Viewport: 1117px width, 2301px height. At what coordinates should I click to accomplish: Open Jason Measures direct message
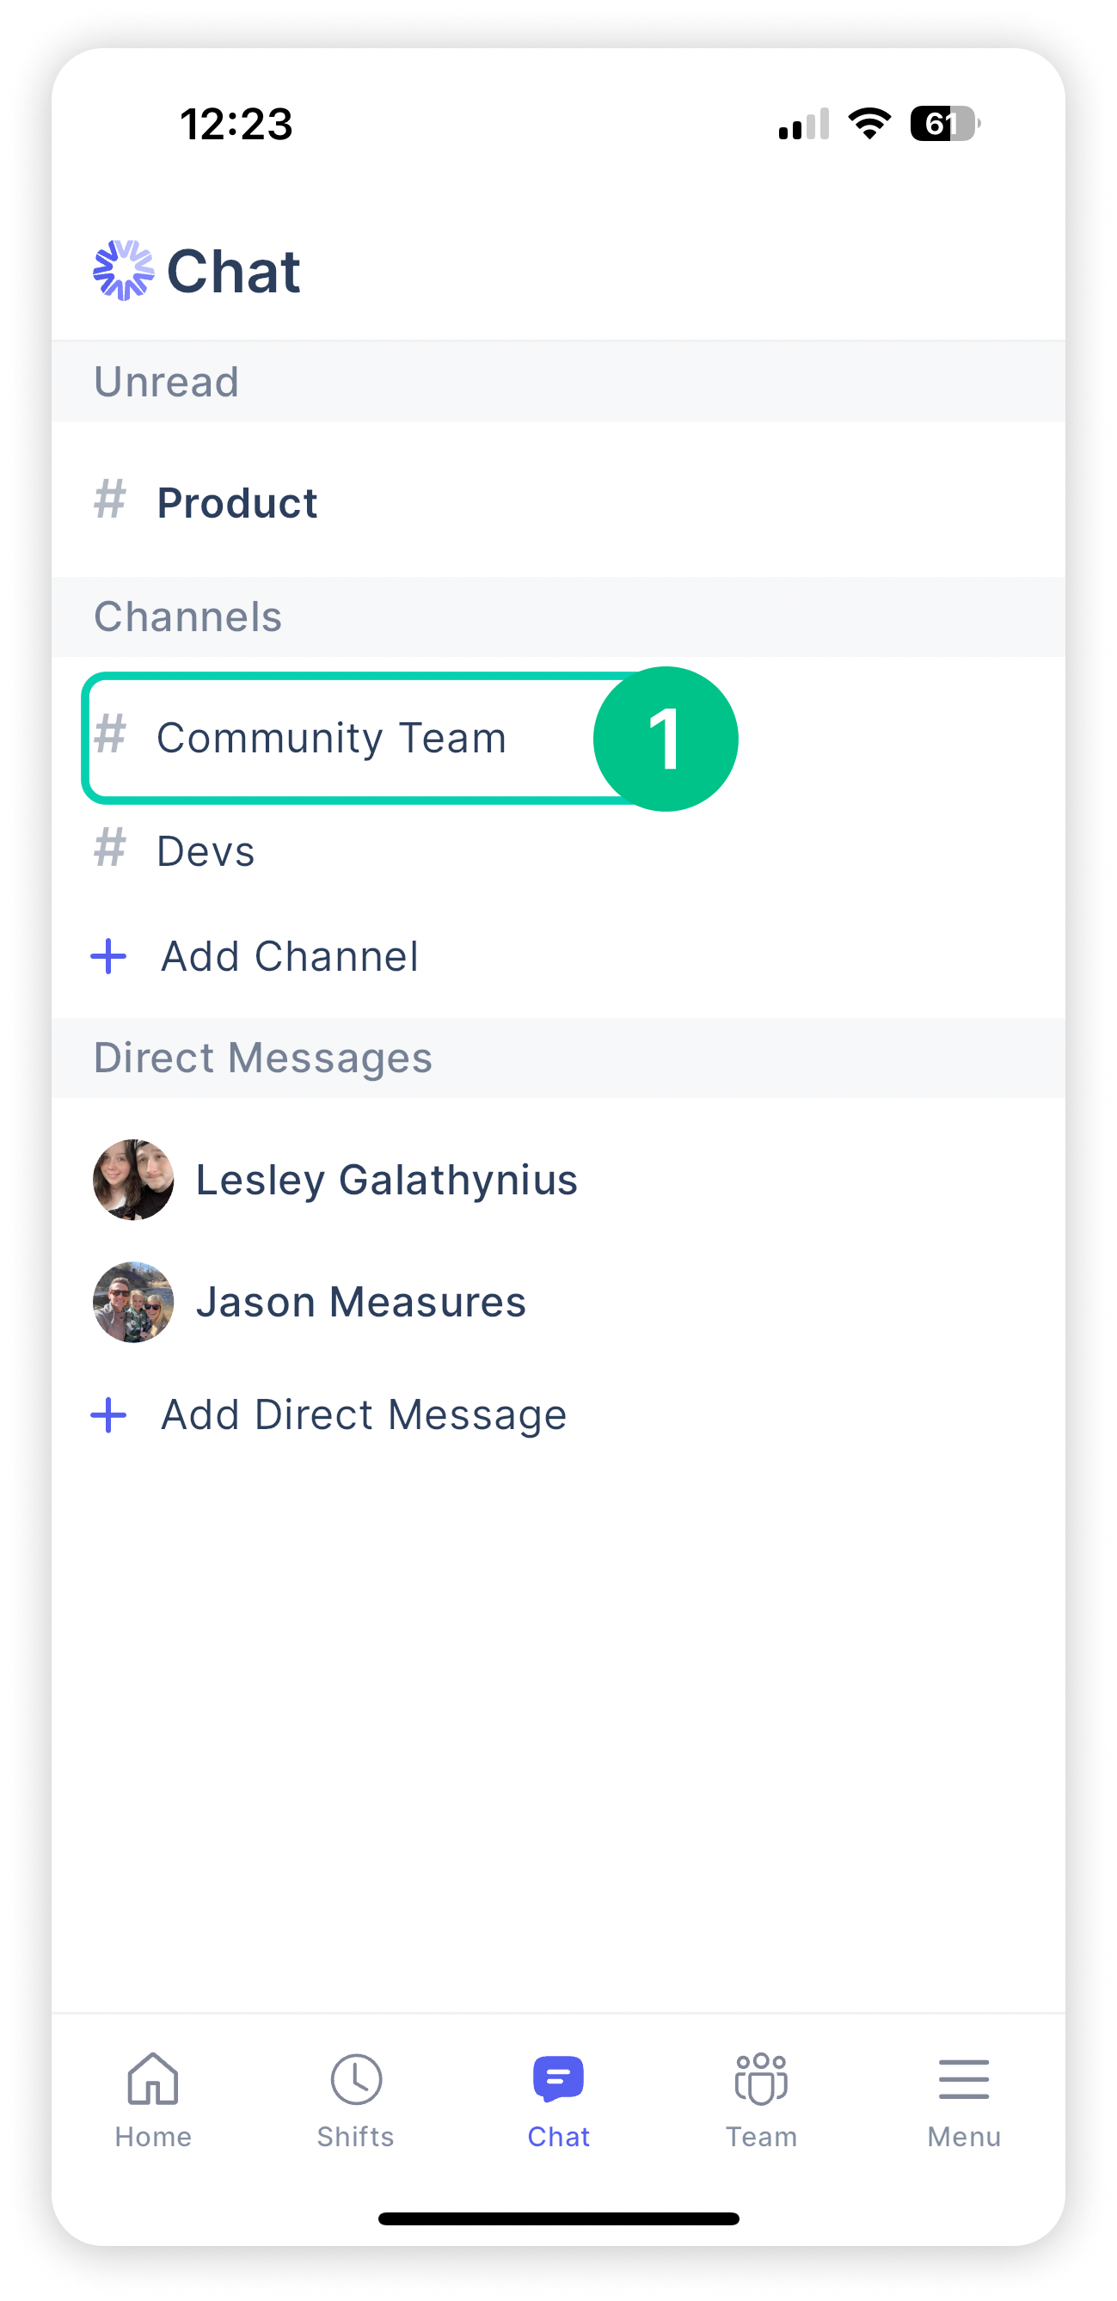[x=559, y=1302]
